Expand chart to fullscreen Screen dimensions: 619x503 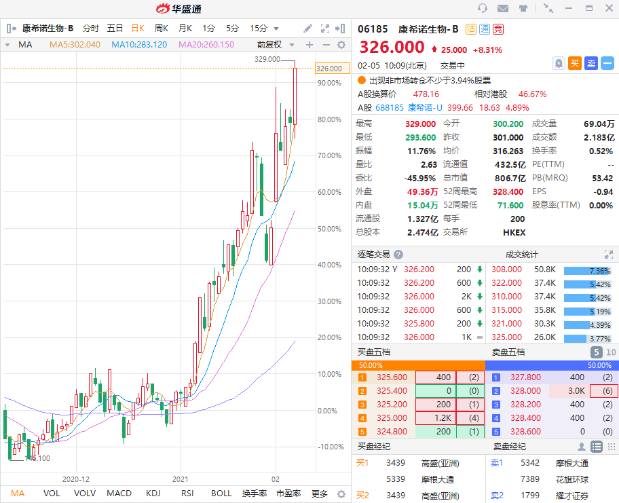coord(325,29)
